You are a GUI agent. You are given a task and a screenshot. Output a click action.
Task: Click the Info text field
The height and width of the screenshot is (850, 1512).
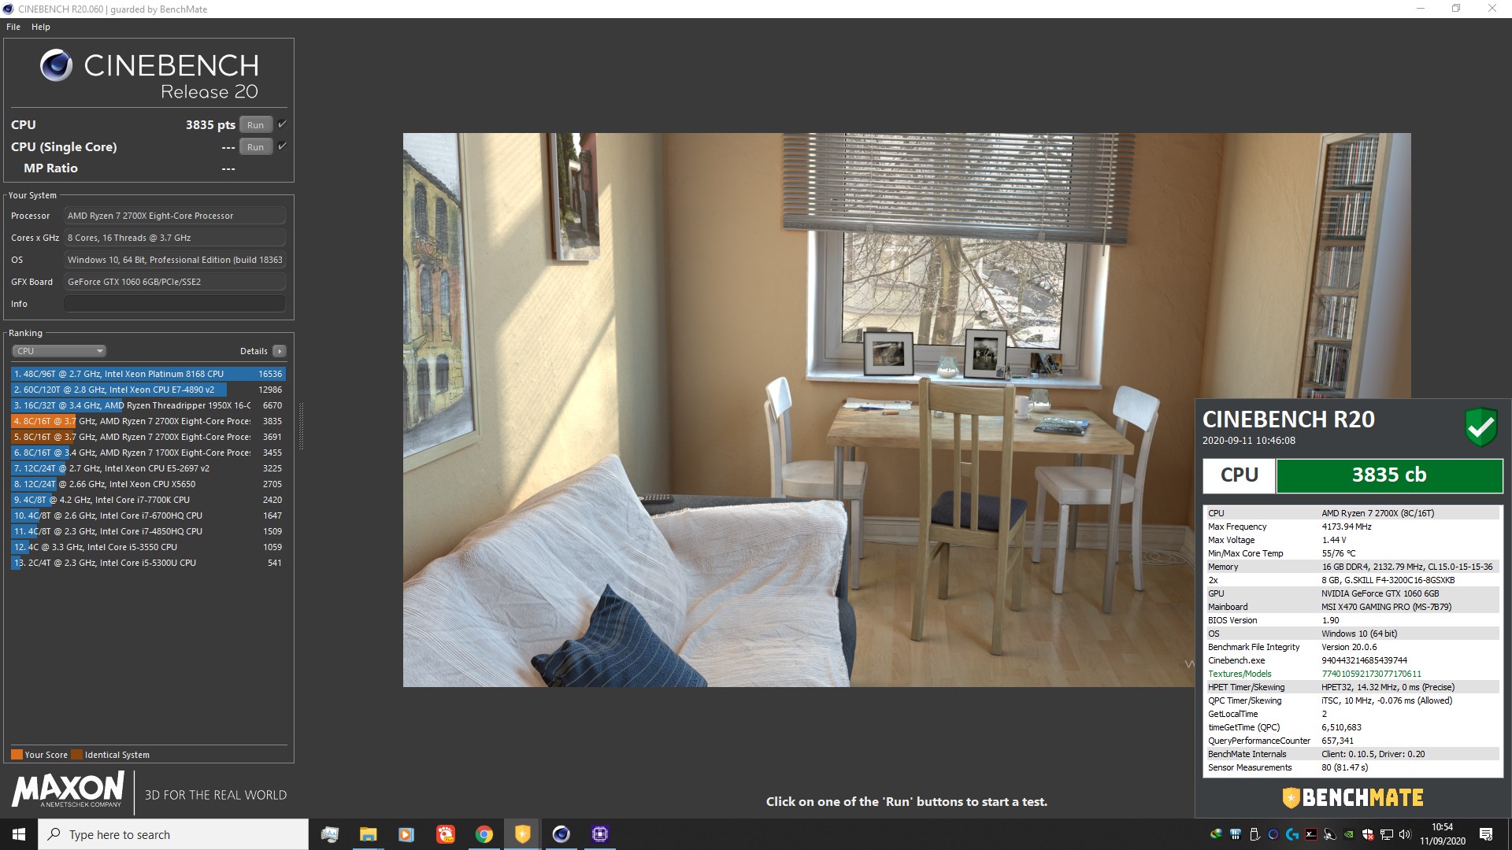point(175,304)
